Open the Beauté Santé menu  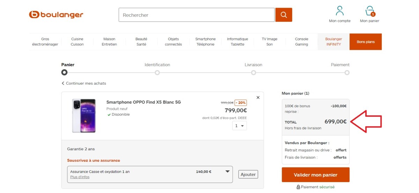click(x=141, y=42)
